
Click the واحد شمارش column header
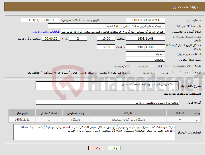pyautogui.click(x=76, y=113)
